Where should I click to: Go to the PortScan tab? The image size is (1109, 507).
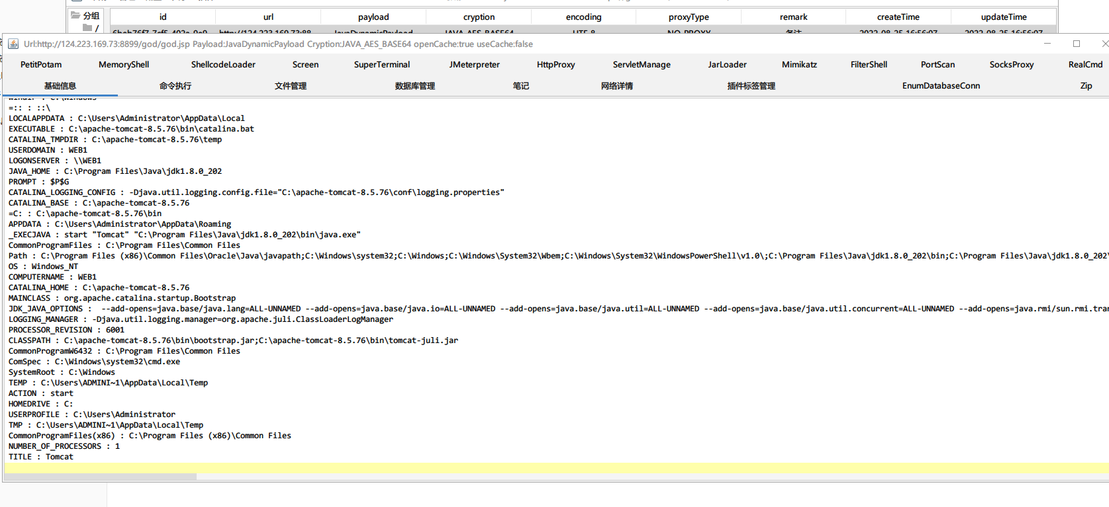click(938, 65)
